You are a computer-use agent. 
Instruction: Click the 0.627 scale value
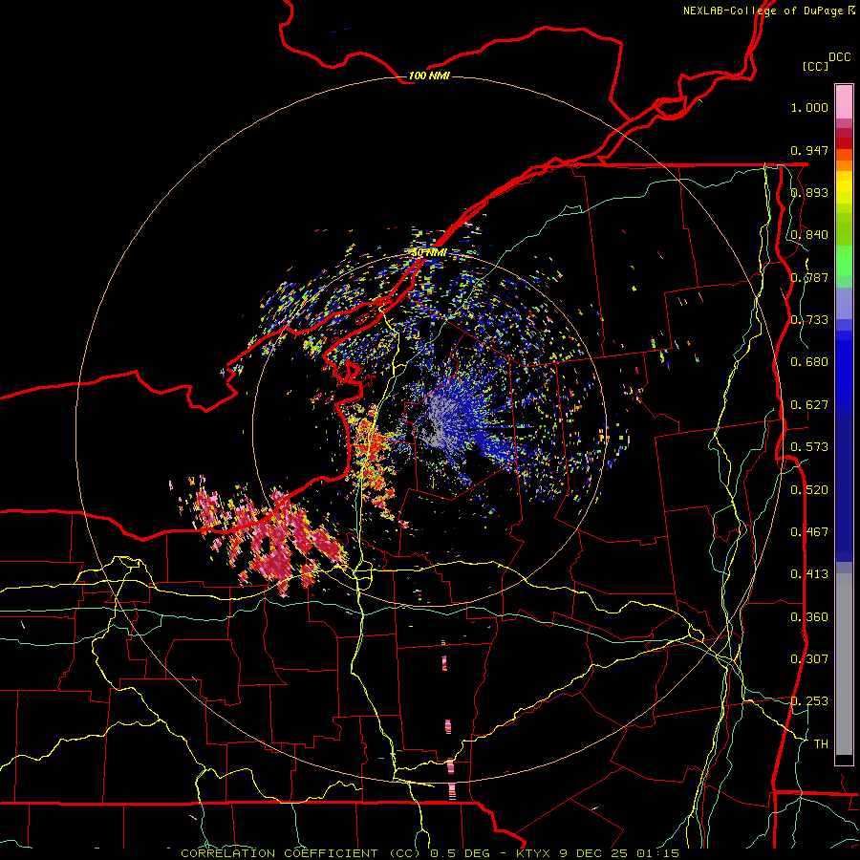pyautogui.click(x=809, y=405)
